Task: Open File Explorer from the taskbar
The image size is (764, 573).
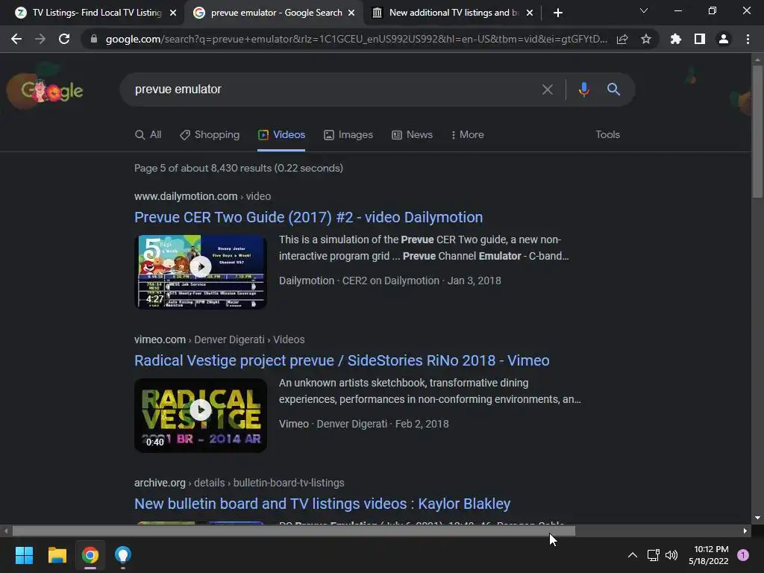Action: pos(57,555)
